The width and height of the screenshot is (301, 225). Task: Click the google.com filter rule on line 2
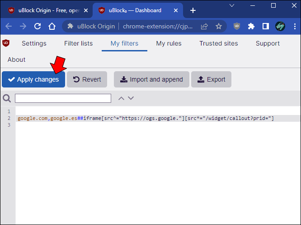pos(146,118)
